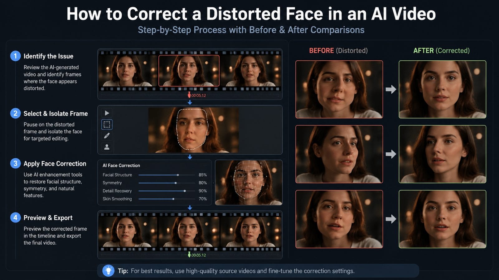This screenshot has height=280, width=499.
Task: Open the second BEFORE distorted image
Action: click(339, 154)
